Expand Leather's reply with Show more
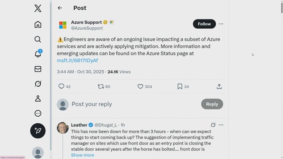 (83, 155)
